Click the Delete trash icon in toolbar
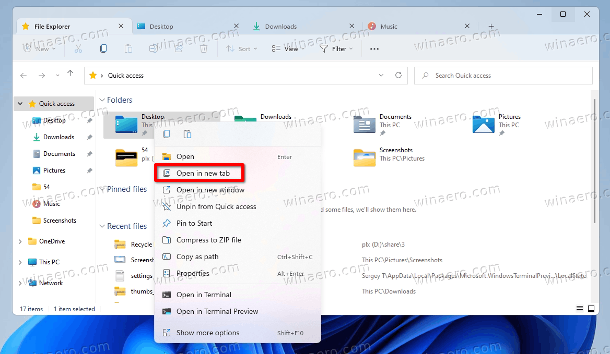610x354 pixels. click(204, 48)
